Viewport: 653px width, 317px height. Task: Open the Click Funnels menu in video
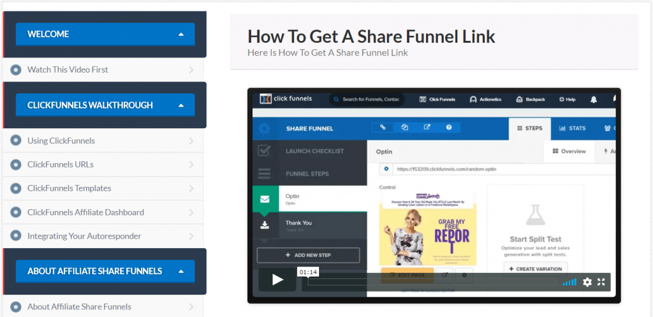[x=437, y=100]
